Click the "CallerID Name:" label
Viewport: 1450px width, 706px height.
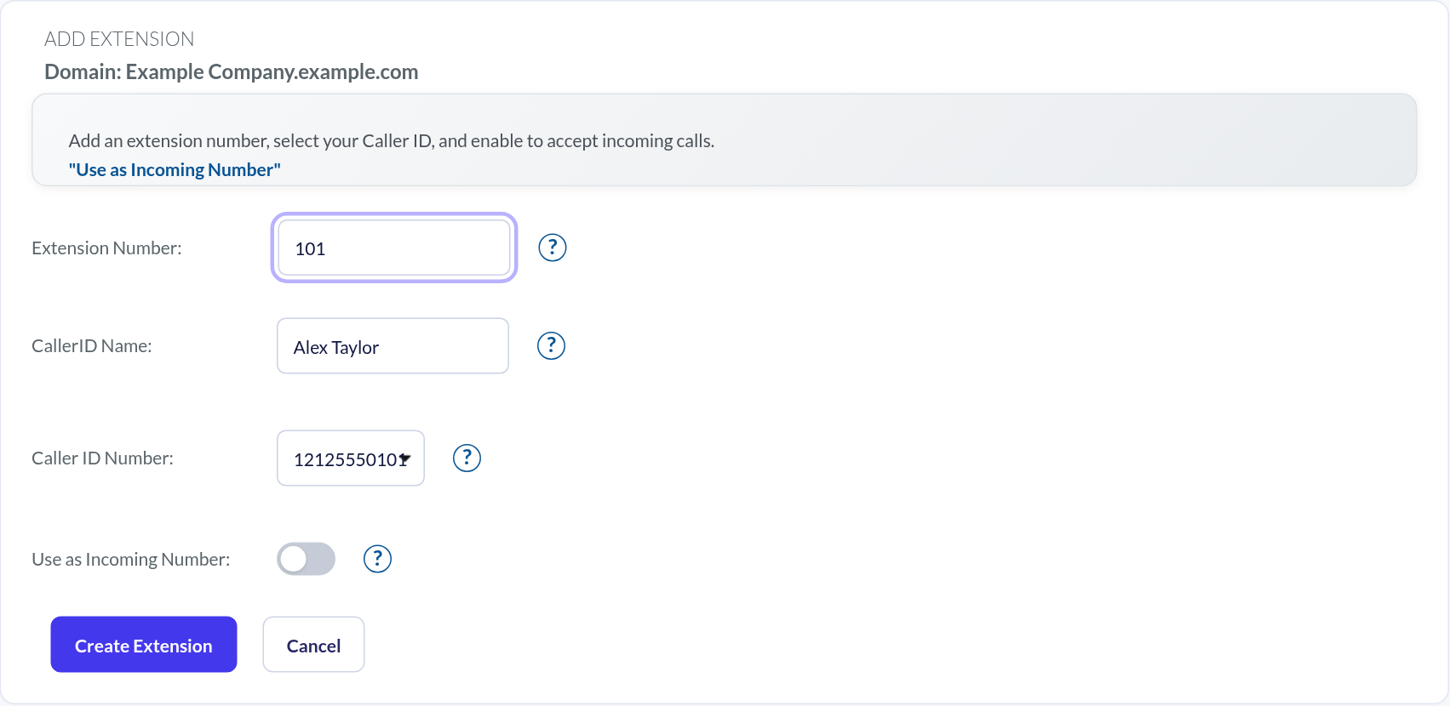(x=92, y=346)
